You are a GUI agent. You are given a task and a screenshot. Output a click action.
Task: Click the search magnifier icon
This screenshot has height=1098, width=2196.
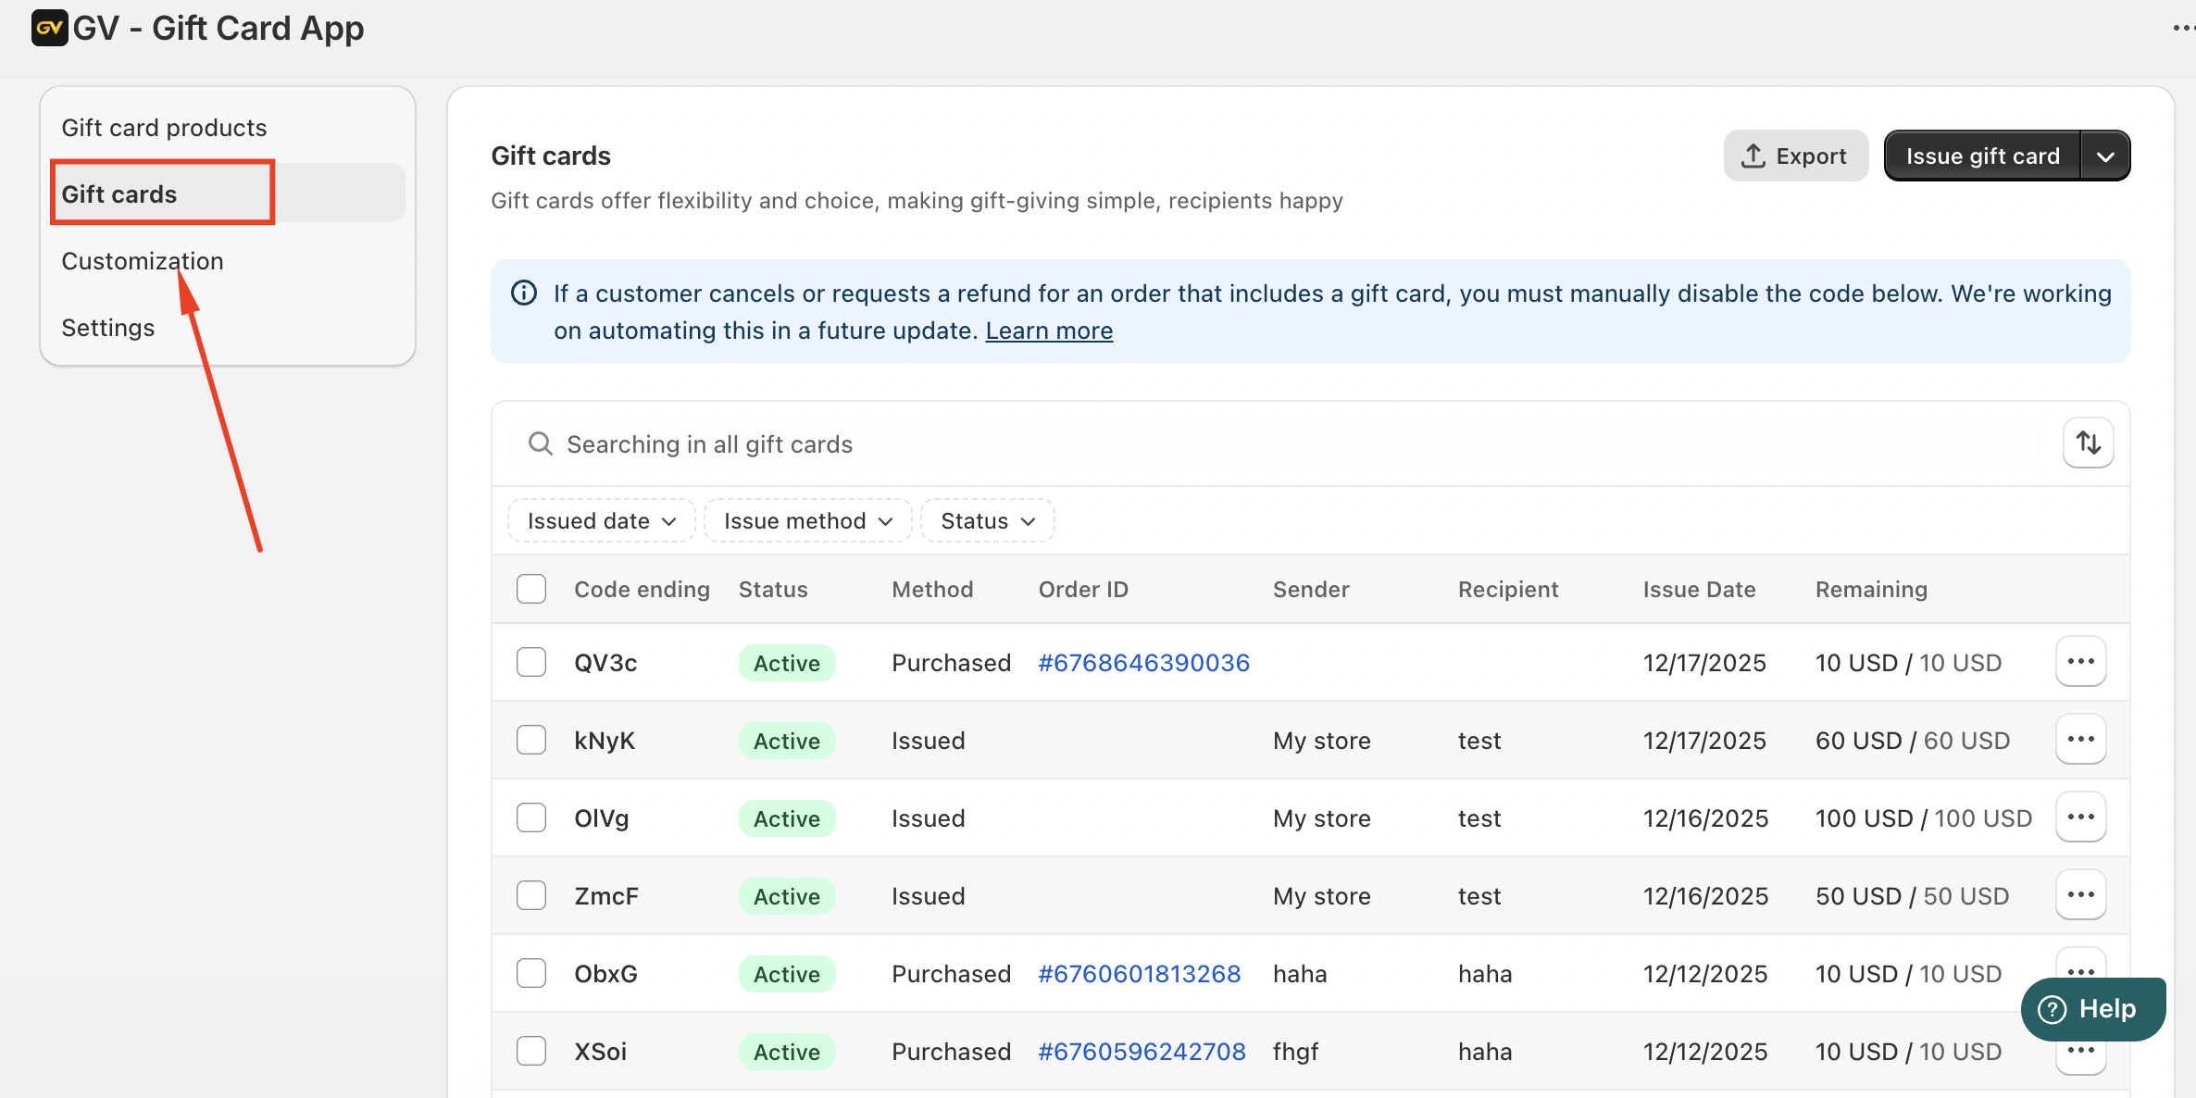541,444
